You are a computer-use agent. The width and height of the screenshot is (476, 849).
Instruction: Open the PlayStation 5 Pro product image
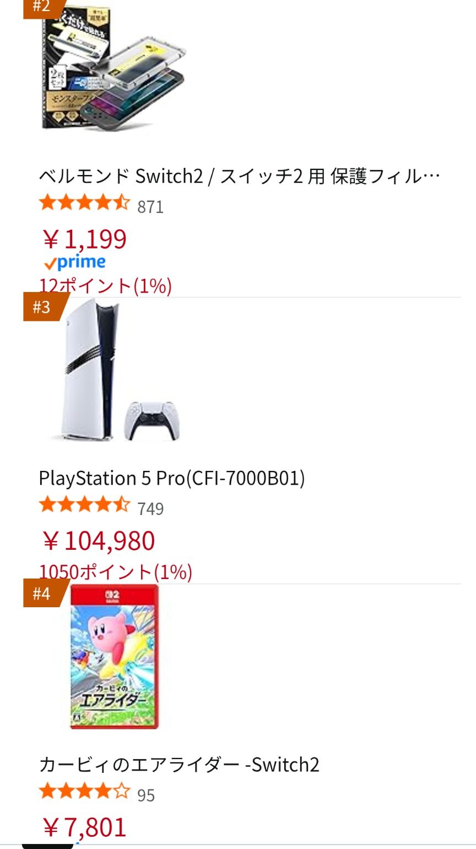(x=113, y=371)
